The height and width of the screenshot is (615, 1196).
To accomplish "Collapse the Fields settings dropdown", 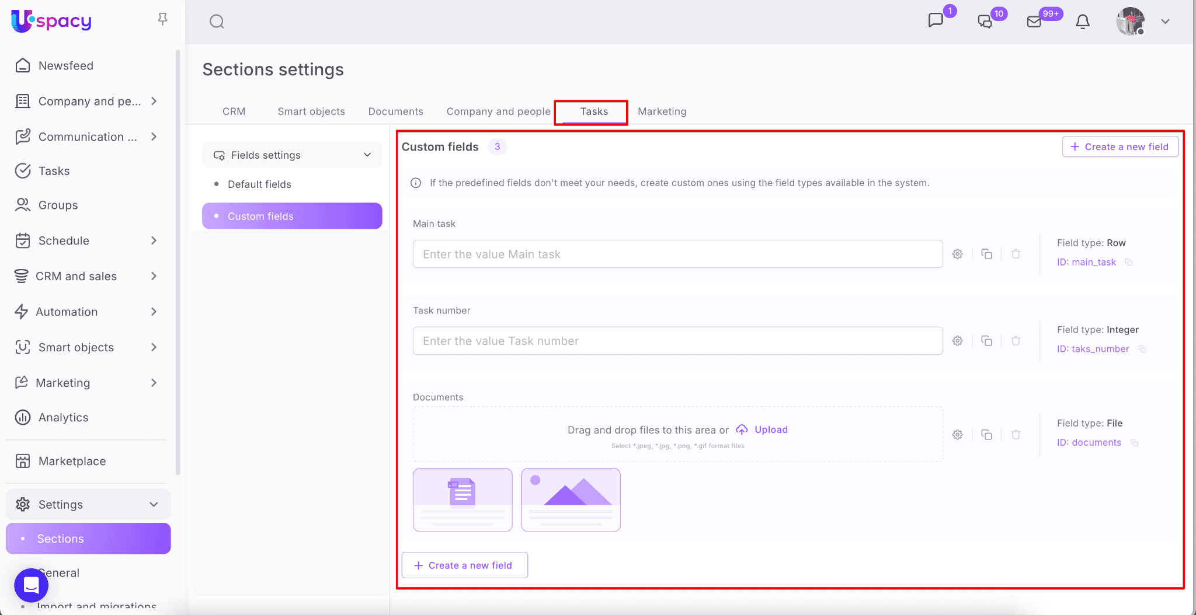I will (367, 155).
